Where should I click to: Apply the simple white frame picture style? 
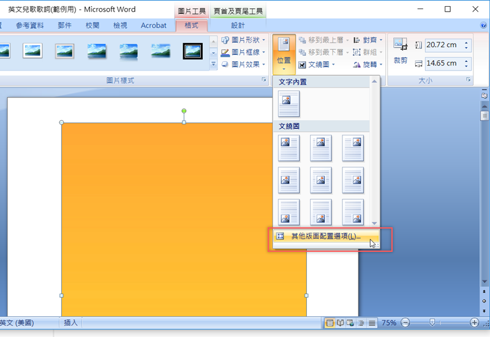pos(32,51)
